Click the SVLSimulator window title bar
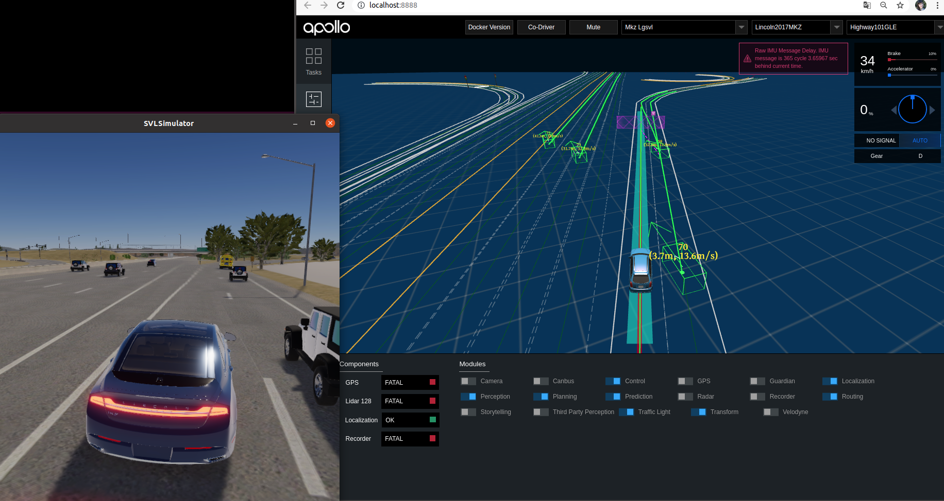Viewport: 944px width, 501px height. click(x=169, y=123)
